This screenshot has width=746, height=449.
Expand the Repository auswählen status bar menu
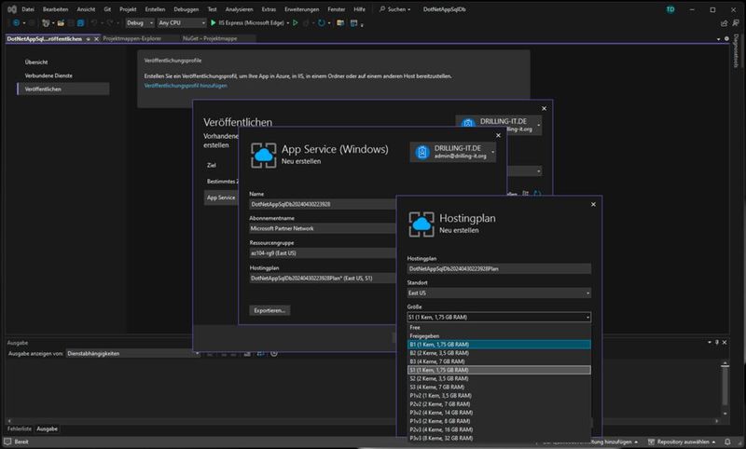(682, 442)
